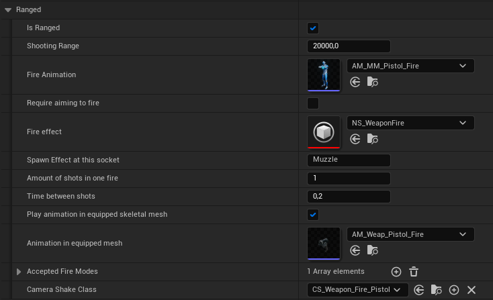Enable Require aiming to fire

coord(313,103)
